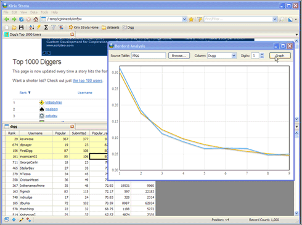Click the address bar URL field
Screen dimensions: 302x225
(114, 19)
